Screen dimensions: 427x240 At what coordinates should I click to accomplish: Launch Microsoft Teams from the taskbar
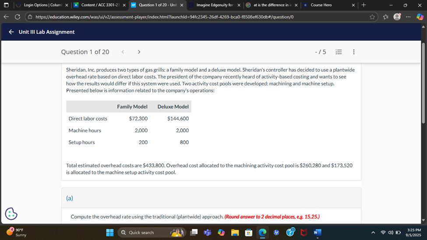(208, 233)
